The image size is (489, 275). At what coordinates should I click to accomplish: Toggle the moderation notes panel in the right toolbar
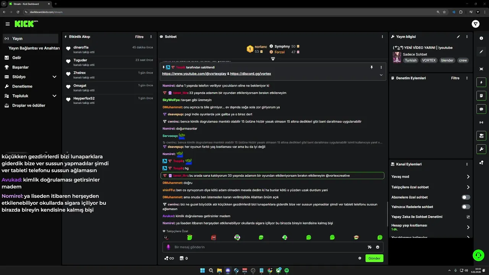(x=481, y=95)
